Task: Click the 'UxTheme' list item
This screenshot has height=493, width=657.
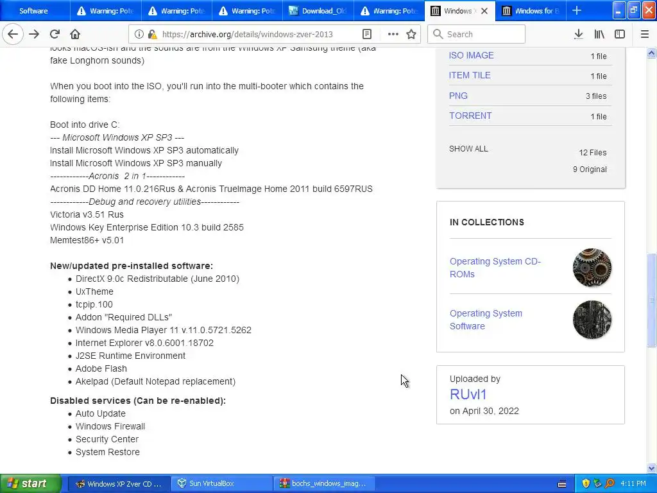Action: pyautogui.click(x=94, y=291)
